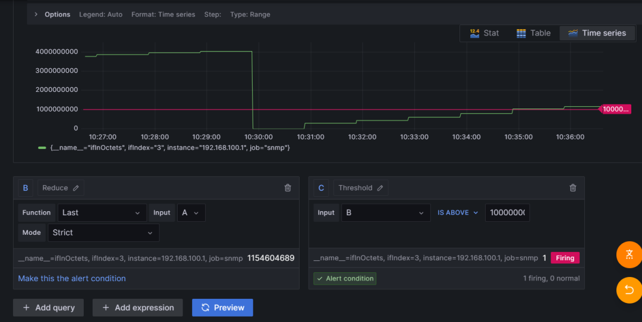This screenshot has height=322, width=642.
Task: Edit the Reduce expression name pencil icon
Action: [75, 188]
